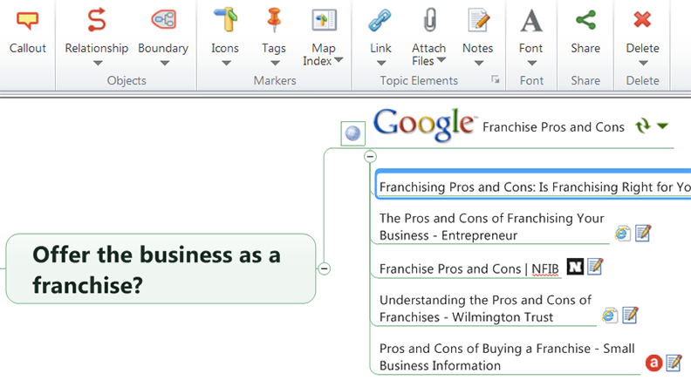Click hyperlink icon beside the Entrepreneur topic
Screen dimensions: 691x387
(x=622, y=233)
